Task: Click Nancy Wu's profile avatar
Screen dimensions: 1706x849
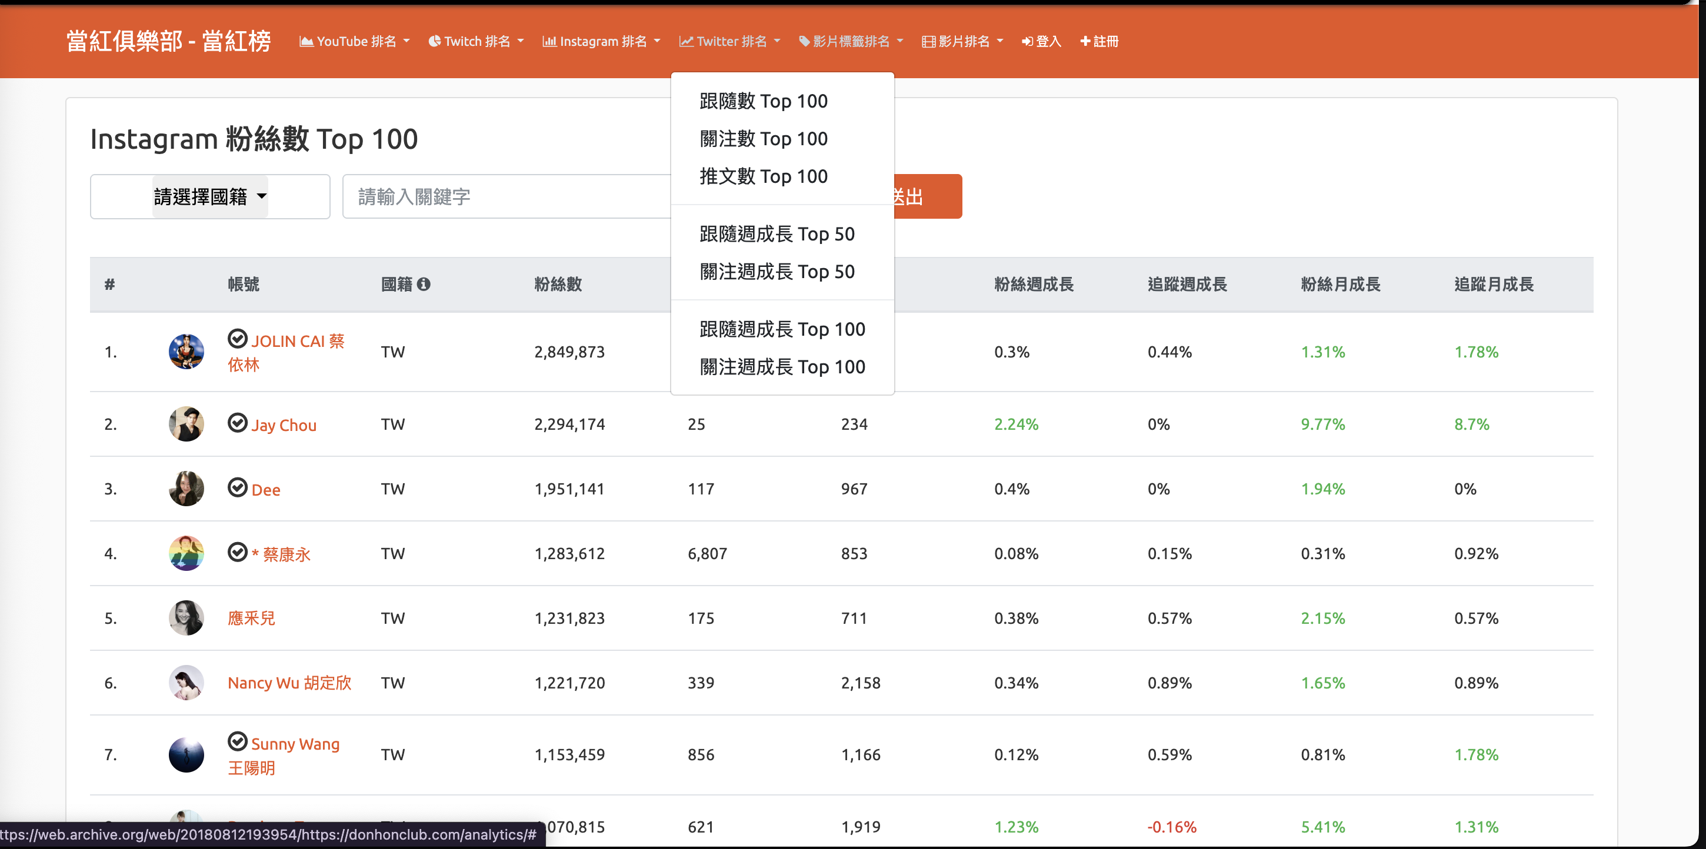Action: coord(186,682)
